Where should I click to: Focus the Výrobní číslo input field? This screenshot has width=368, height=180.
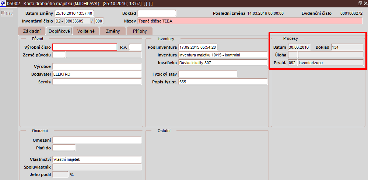tap(85, 47)
